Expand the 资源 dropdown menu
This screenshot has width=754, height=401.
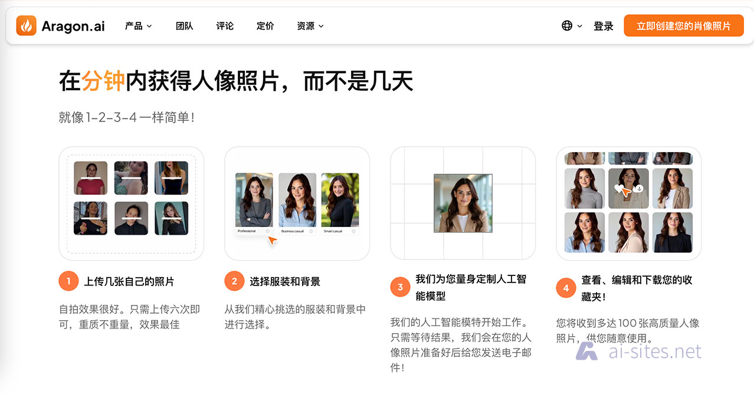(x=310, y=26)
